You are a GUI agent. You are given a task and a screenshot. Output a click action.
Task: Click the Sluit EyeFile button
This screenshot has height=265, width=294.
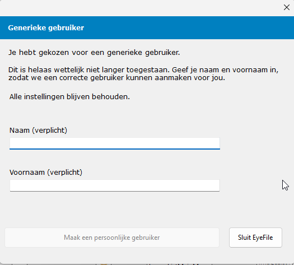(x=255, y=238)
